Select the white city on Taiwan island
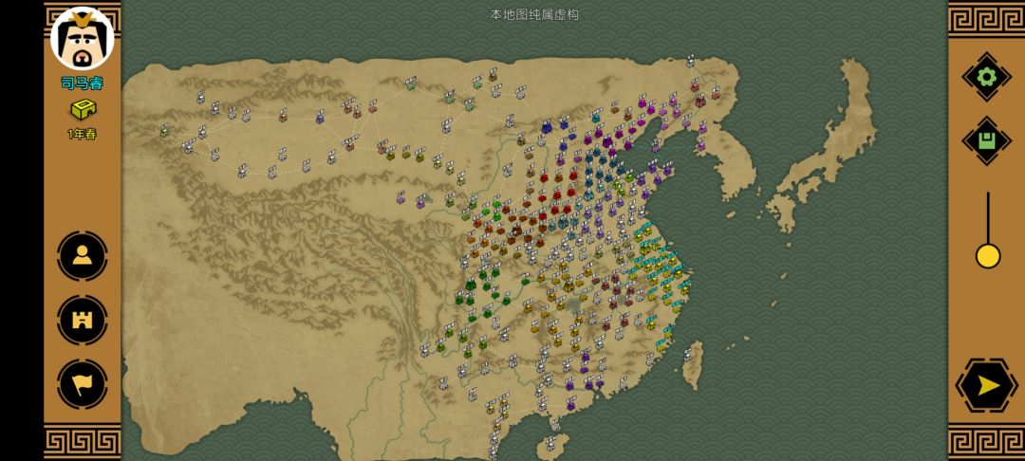 point(688,356)
